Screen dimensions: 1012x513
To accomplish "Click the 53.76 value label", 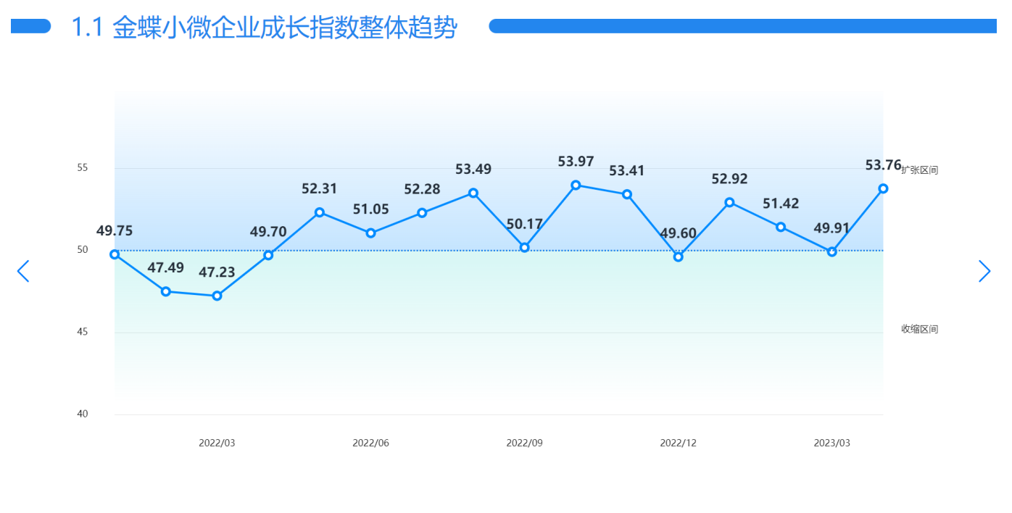I will [883, 165].
